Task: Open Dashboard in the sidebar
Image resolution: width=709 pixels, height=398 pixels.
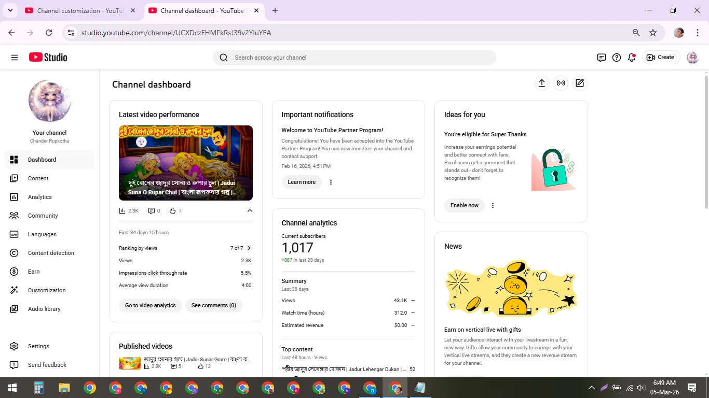Action: (x=49, y=160)
